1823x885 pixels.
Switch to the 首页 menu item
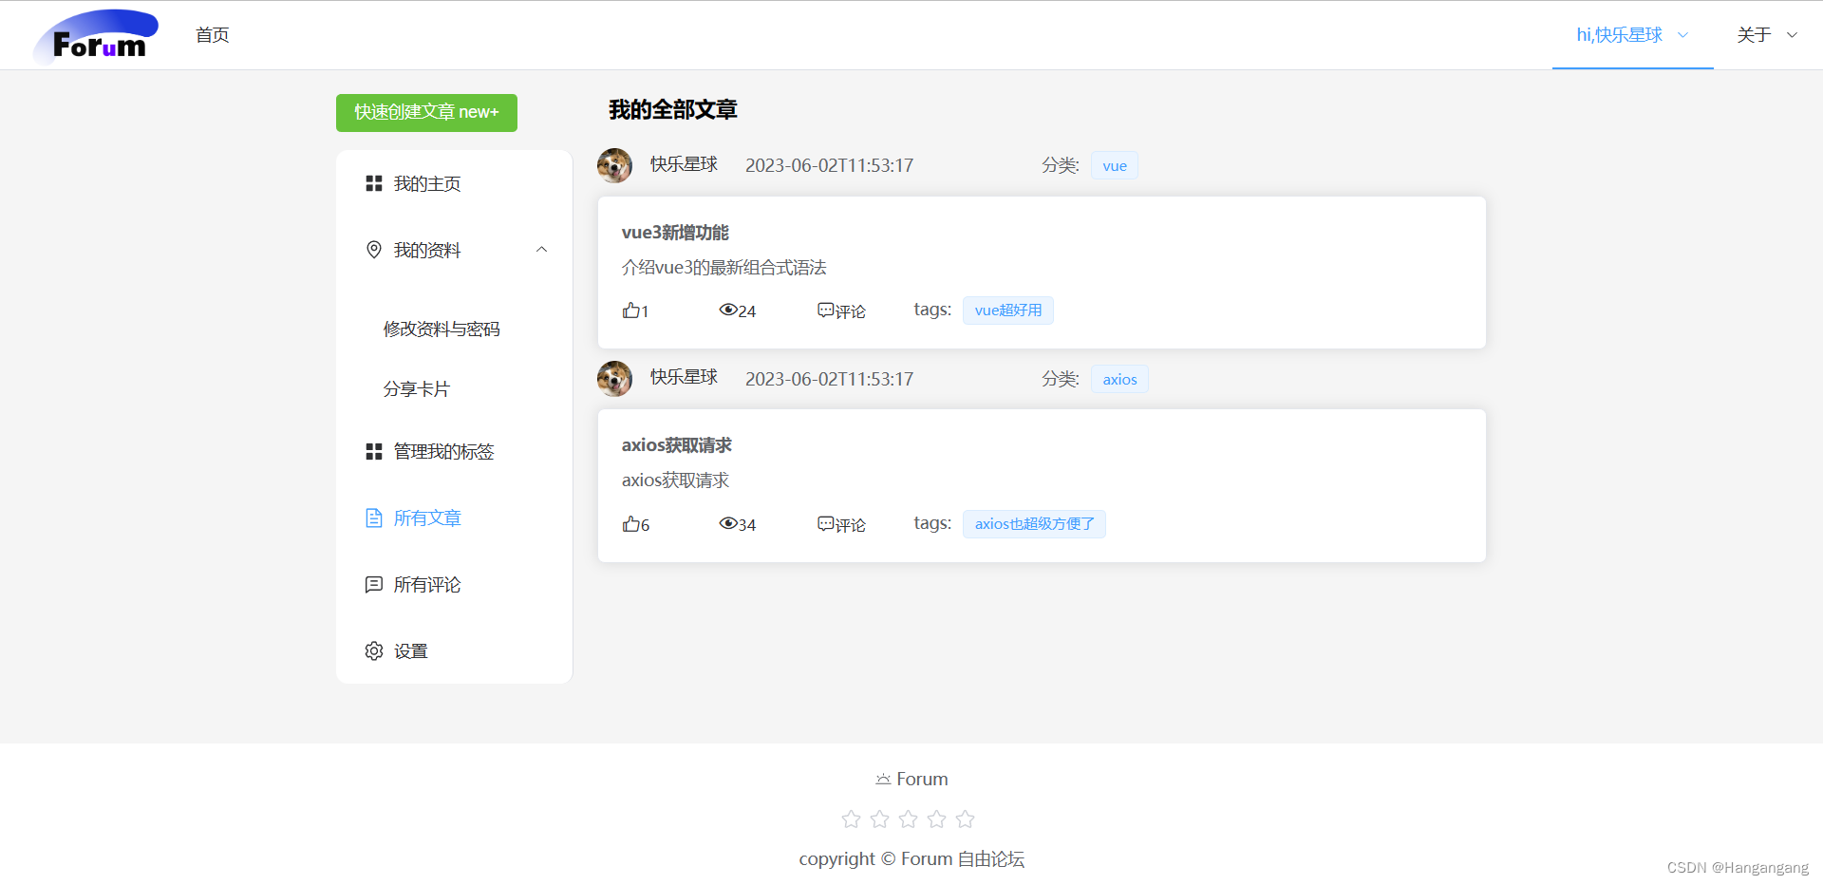(x=212, y=35)
